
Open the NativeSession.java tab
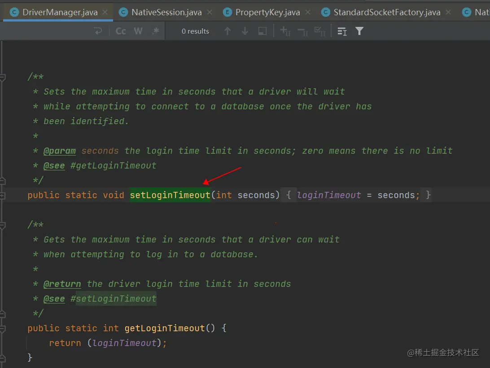(x=166, y=12)
